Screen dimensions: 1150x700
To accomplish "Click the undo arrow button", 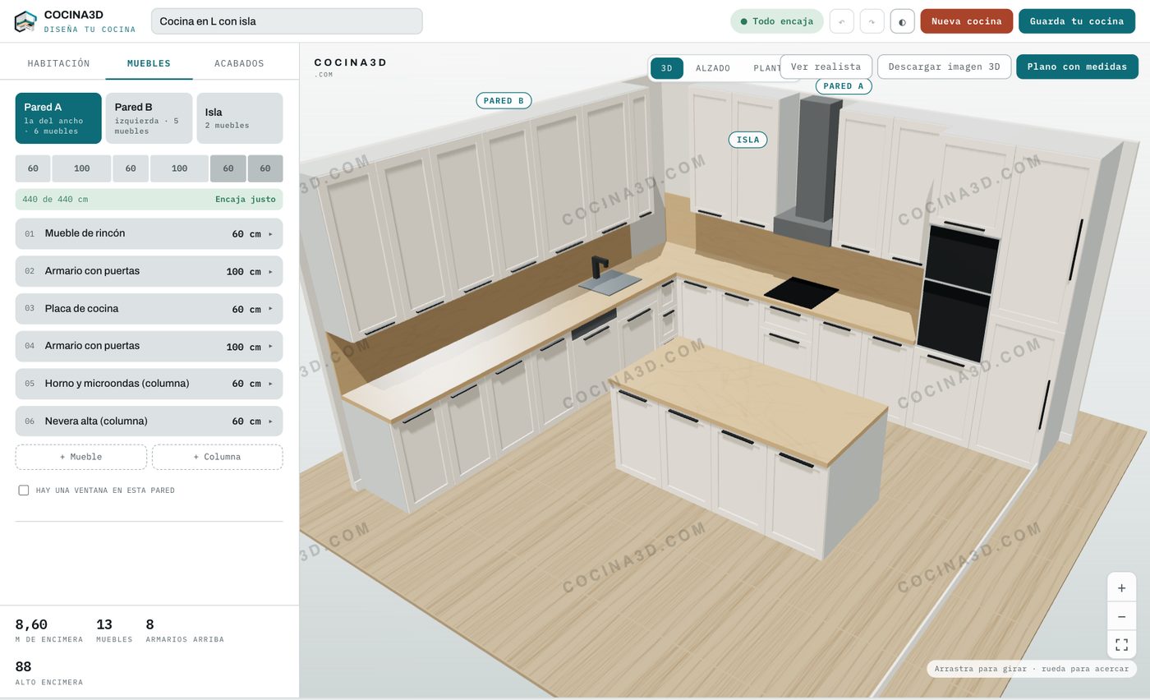I will click(841, 21).
